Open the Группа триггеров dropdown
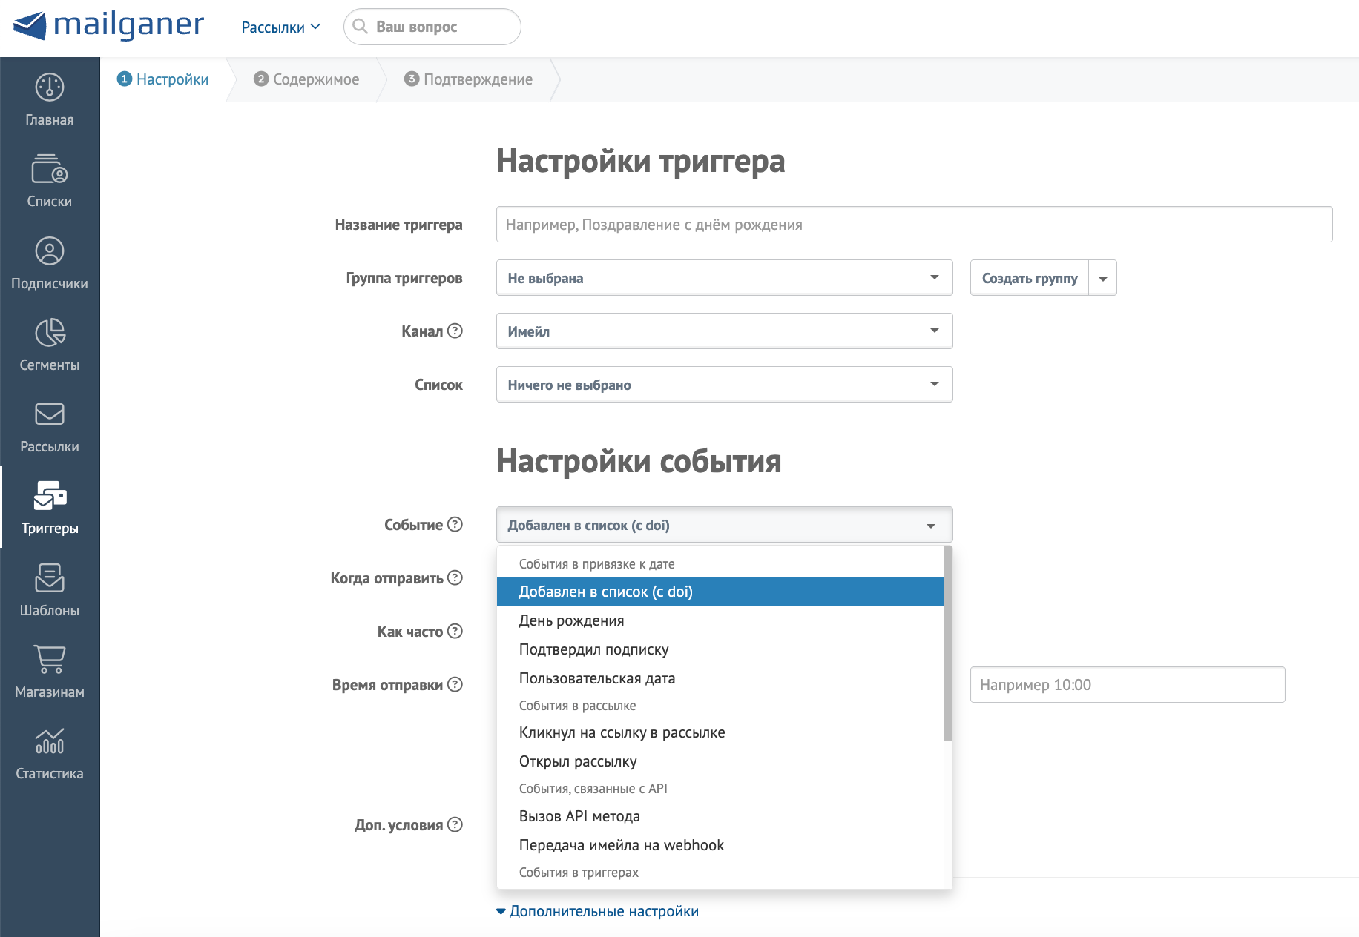The image size is (1359, 937). click(x=724, y=277)
